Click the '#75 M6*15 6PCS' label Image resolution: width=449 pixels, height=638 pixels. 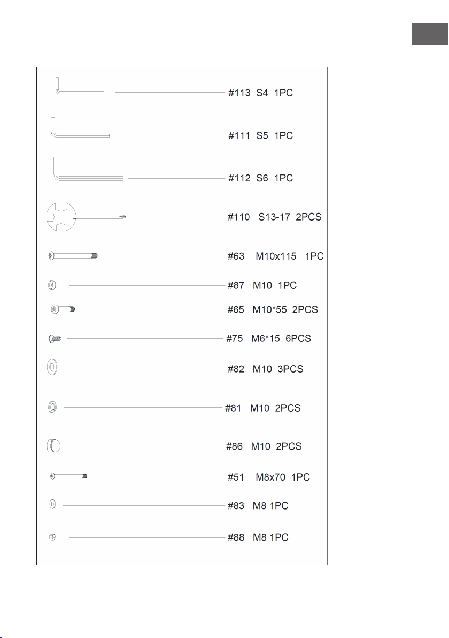pyautogui.click(x=268, y=338)
